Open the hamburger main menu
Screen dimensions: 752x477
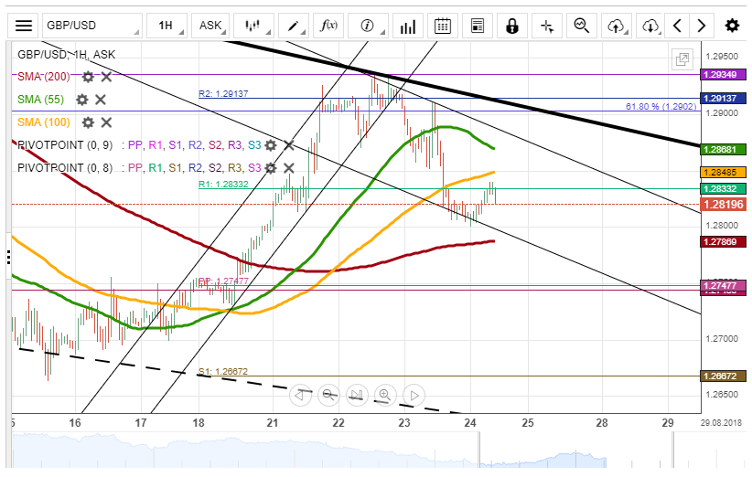point(24,26)
